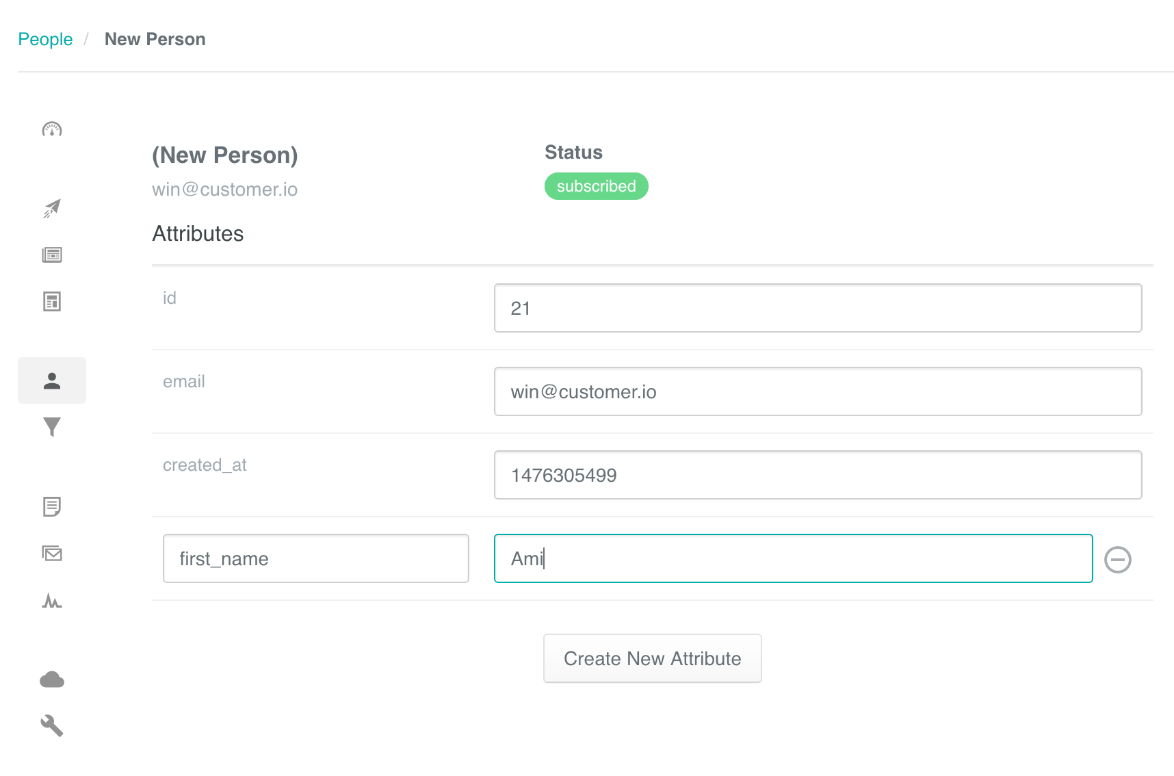Image resolution: width=1174 pixels, height=776 pixels.
Task: Click the id attribute label
Action: 170,298
